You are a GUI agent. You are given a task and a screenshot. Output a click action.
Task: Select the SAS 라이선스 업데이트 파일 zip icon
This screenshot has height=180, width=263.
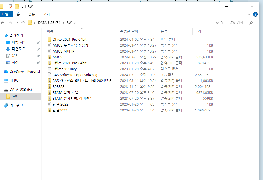point(49,81)
